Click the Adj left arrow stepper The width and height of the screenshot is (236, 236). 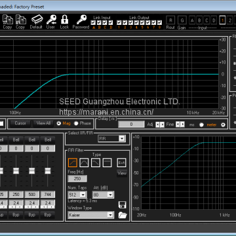tap(157, 125)
